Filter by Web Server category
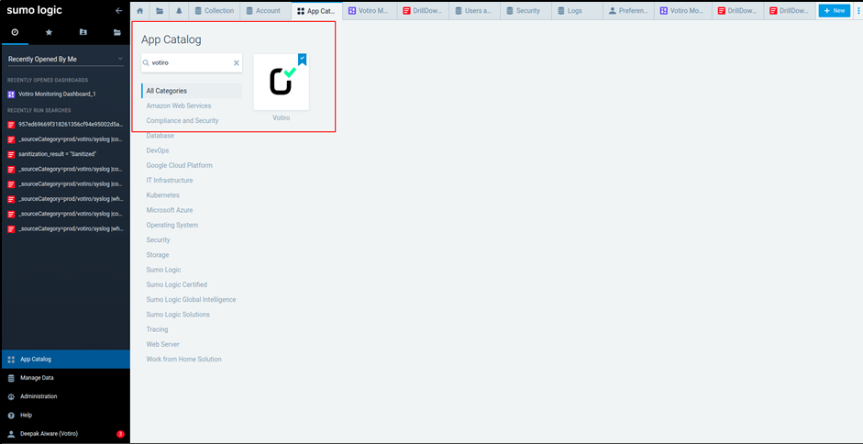863x444 pixels. tap(163, 344)
